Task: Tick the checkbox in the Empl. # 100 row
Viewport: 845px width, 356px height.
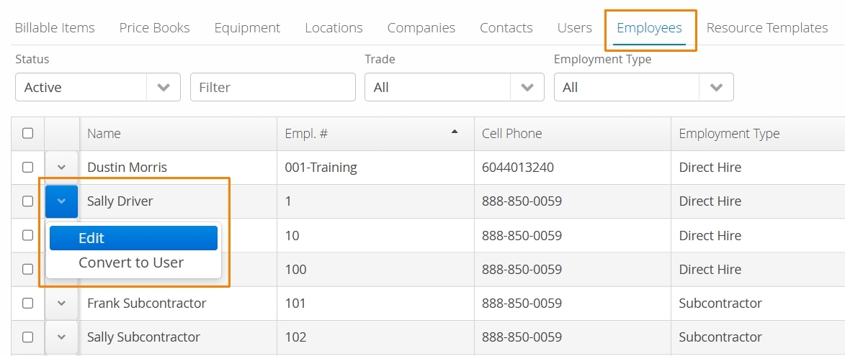Action: [27, 269]
